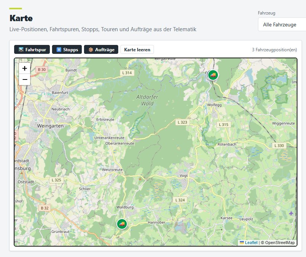Clear the map with Karte leeren
306x257 pixels.
click(137, 49)
